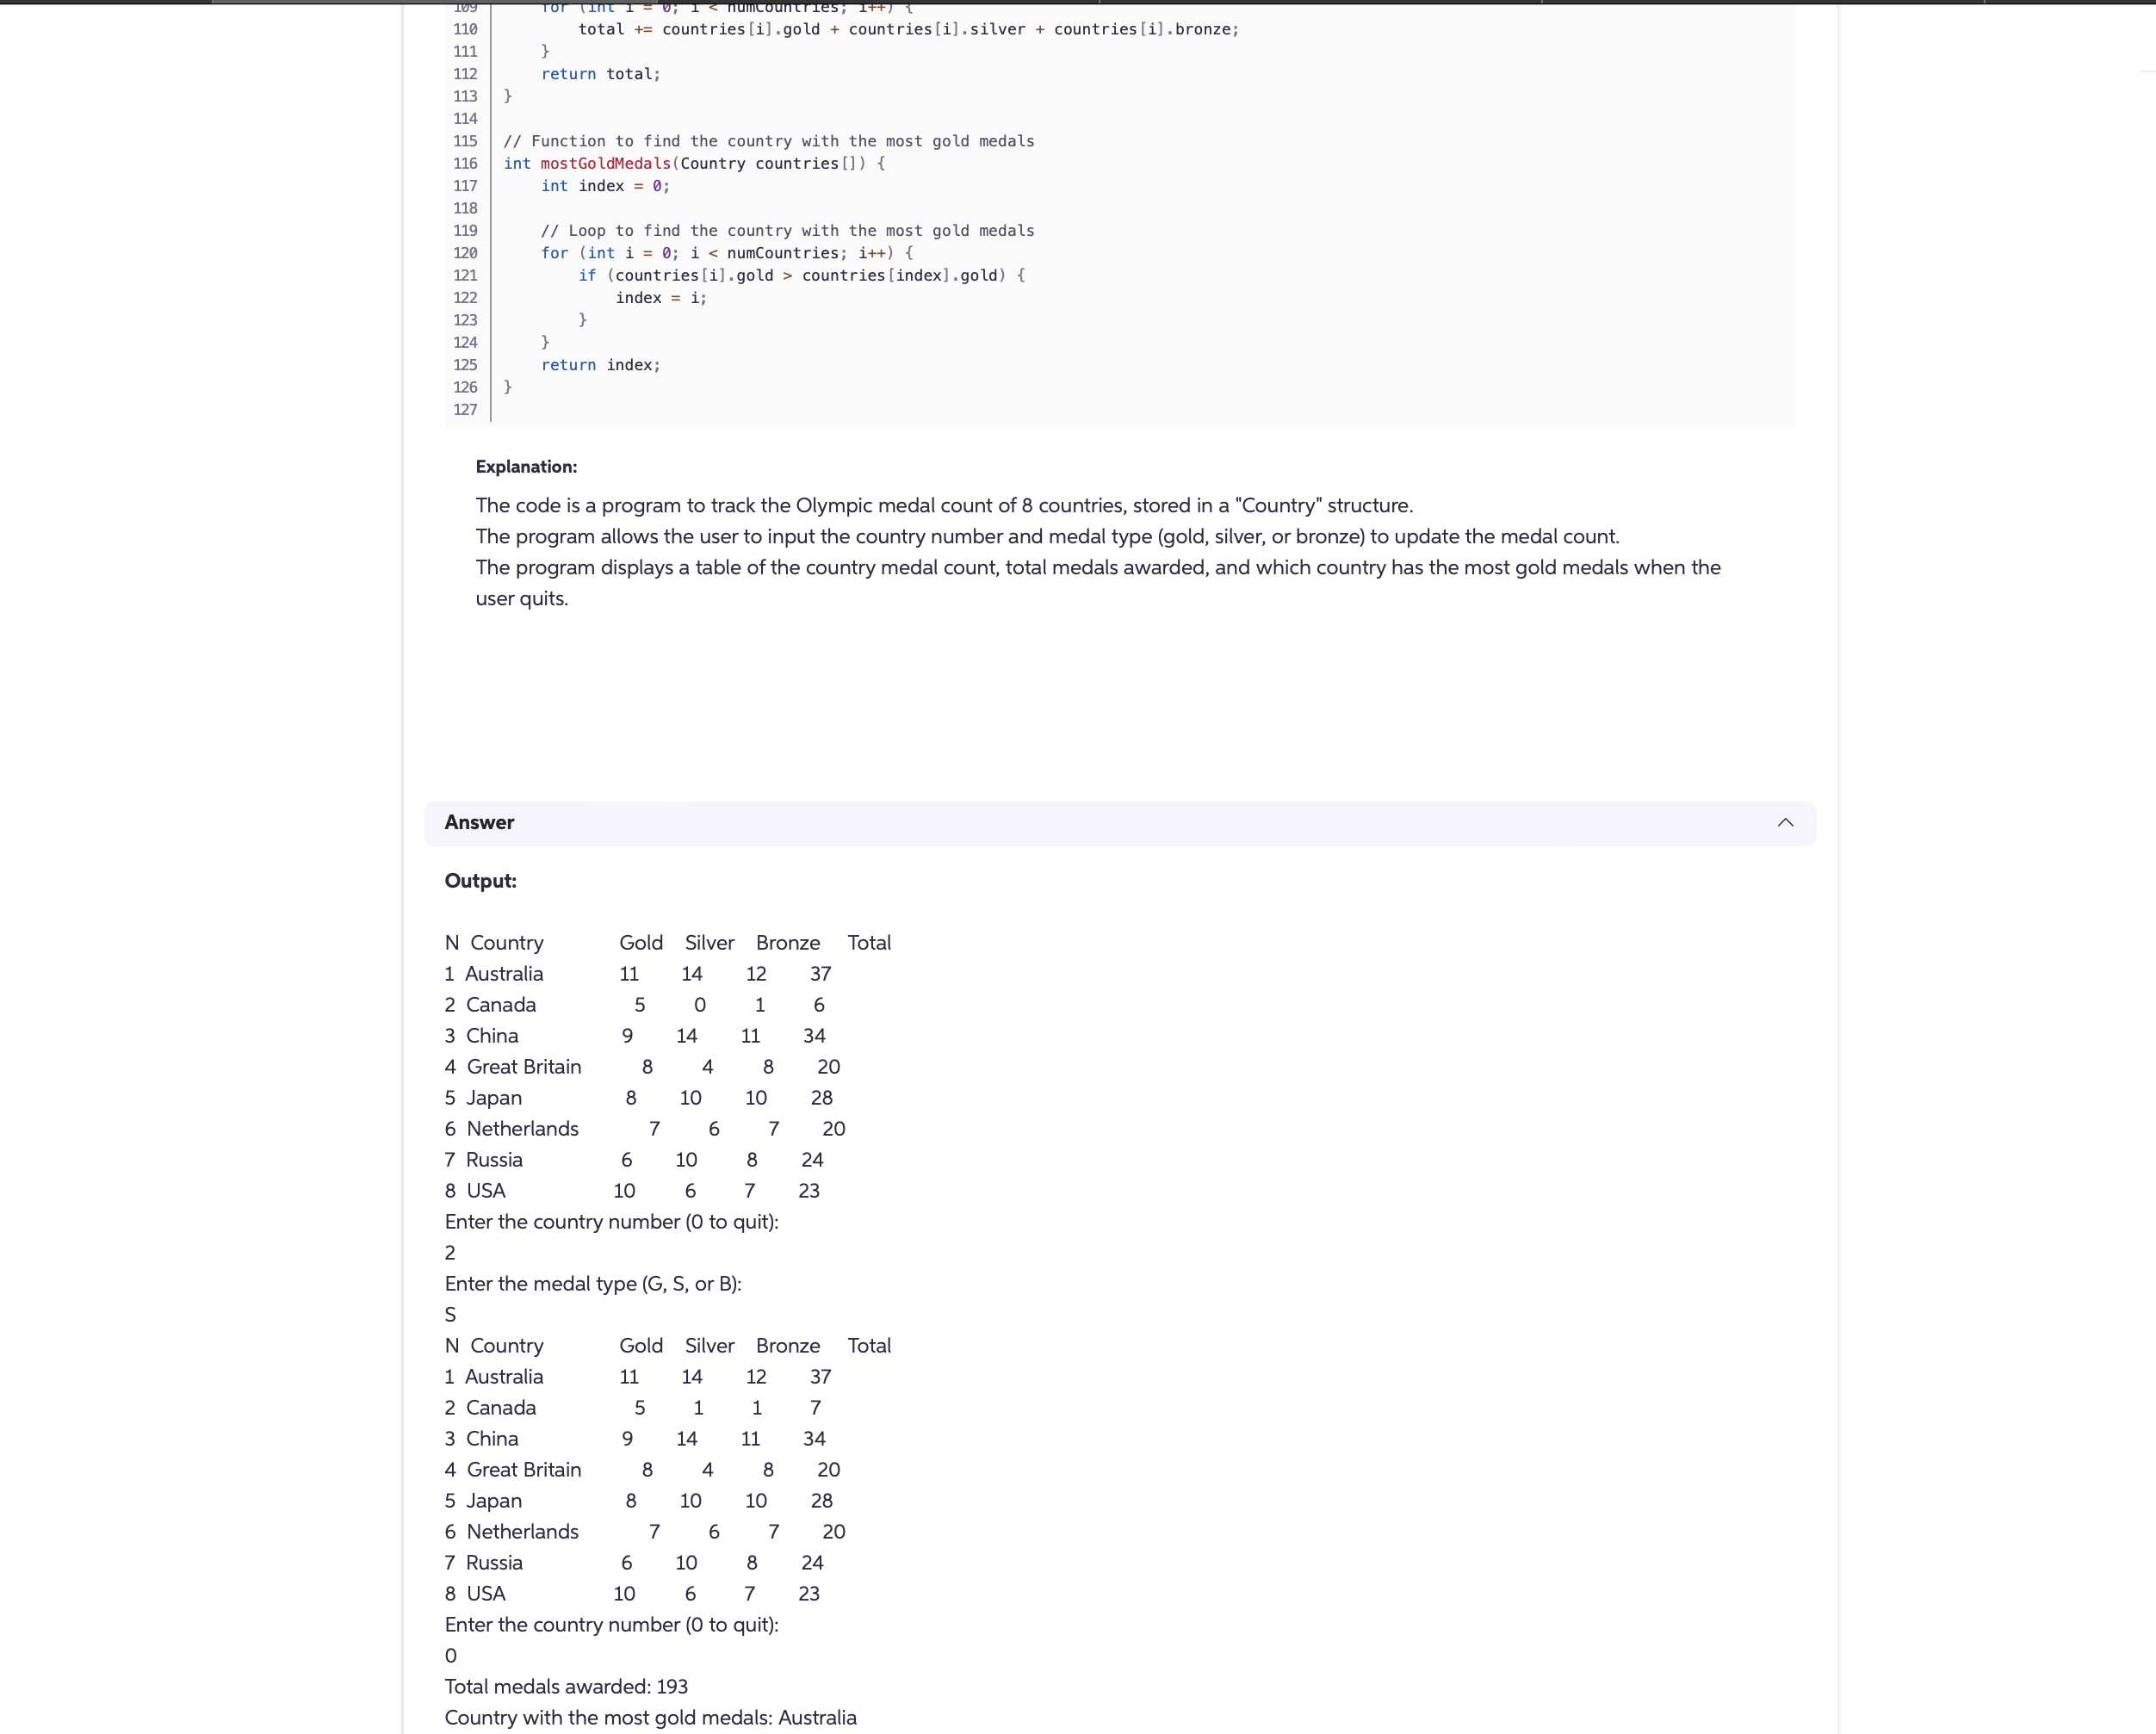Click the Explanation heading
This screenshot has width=2156, height=1734.
(526, 466)
